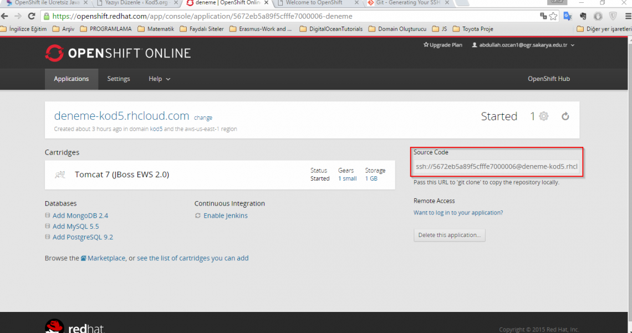Open 'Matematik' bookmark folder
The image size is (632, 333).
point(156,29)
